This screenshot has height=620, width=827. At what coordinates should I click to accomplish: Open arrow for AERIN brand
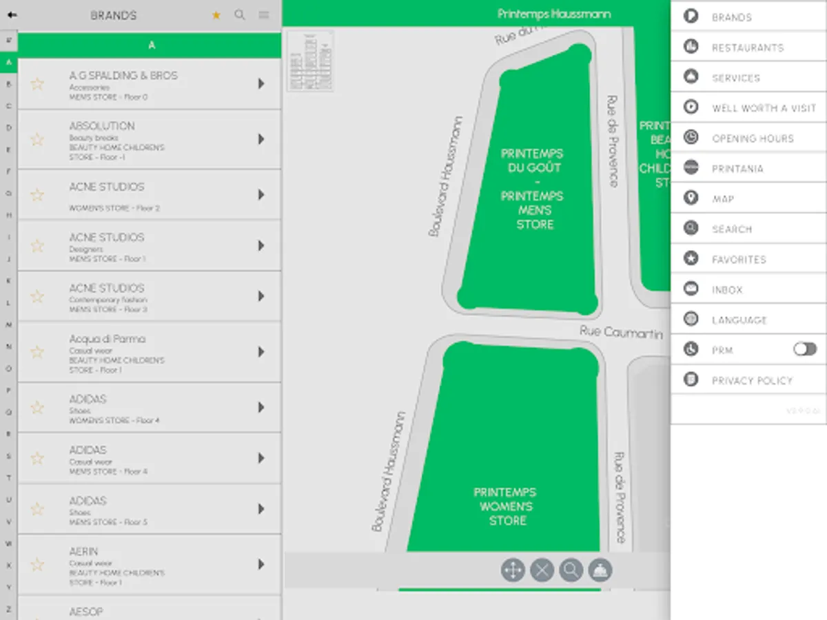(x=261, y=565)
